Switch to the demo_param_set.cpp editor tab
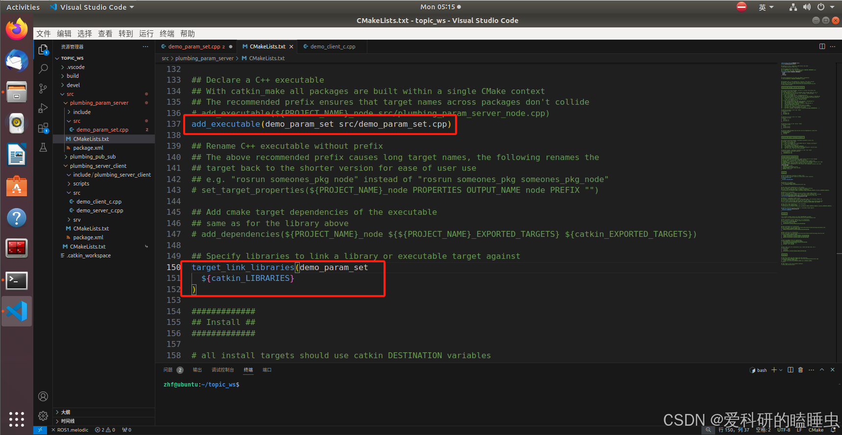842x435 pixels. click(196, 47)
